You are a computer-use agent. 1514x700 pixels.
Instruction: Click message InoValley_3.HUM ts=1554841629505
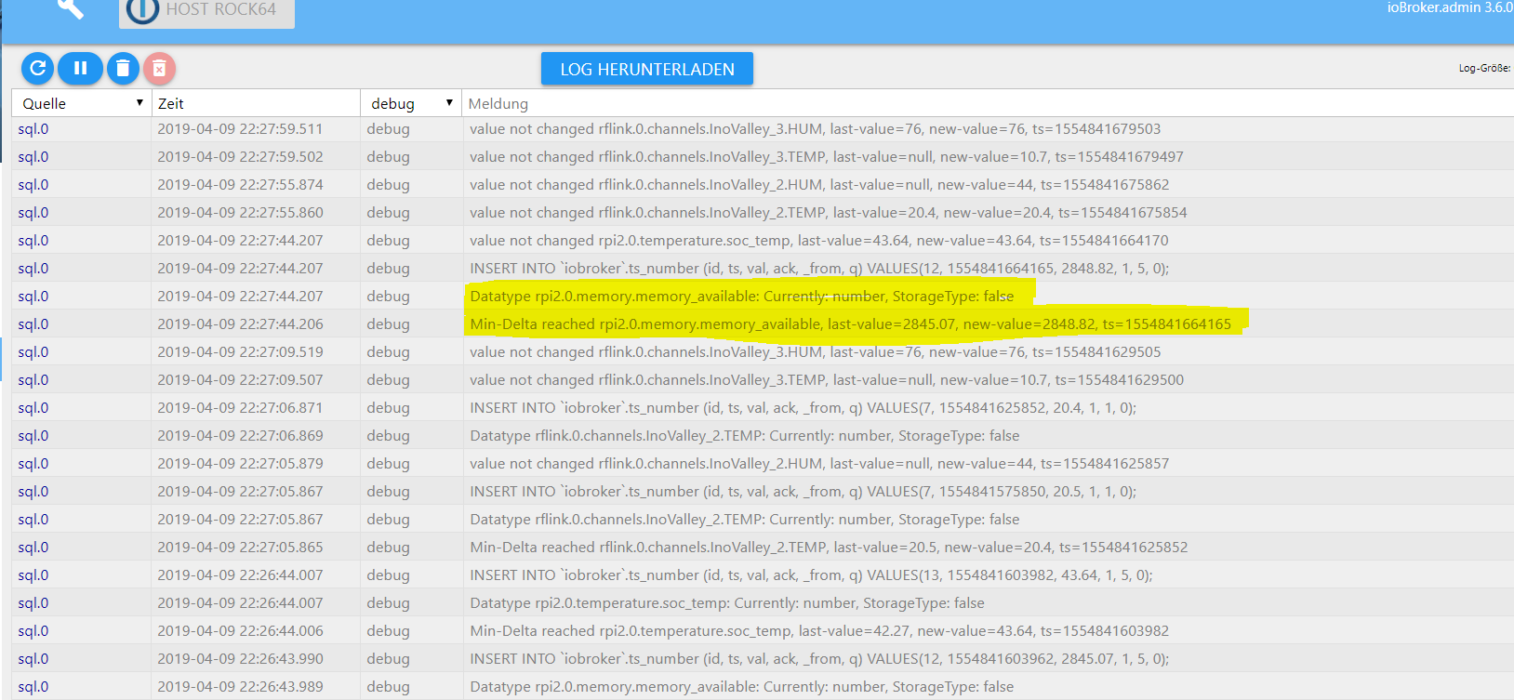(x=815, y=352)
